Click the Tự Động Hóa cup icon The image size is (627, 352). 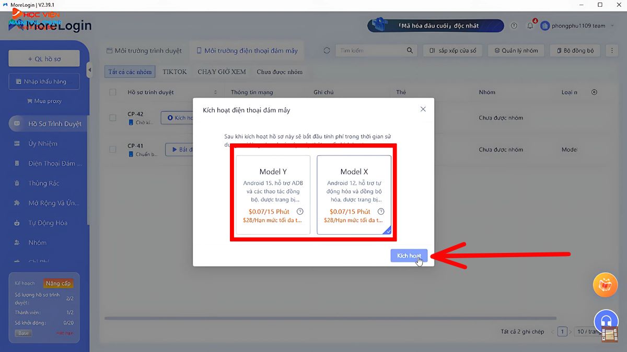coord(17,223)
